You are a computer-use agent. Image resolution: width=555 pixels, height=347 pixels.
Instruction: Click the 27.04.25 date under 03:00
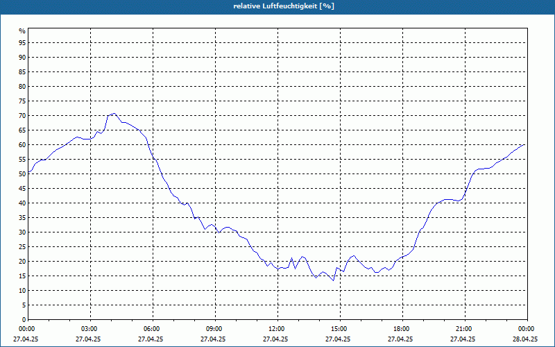(88, 339)
